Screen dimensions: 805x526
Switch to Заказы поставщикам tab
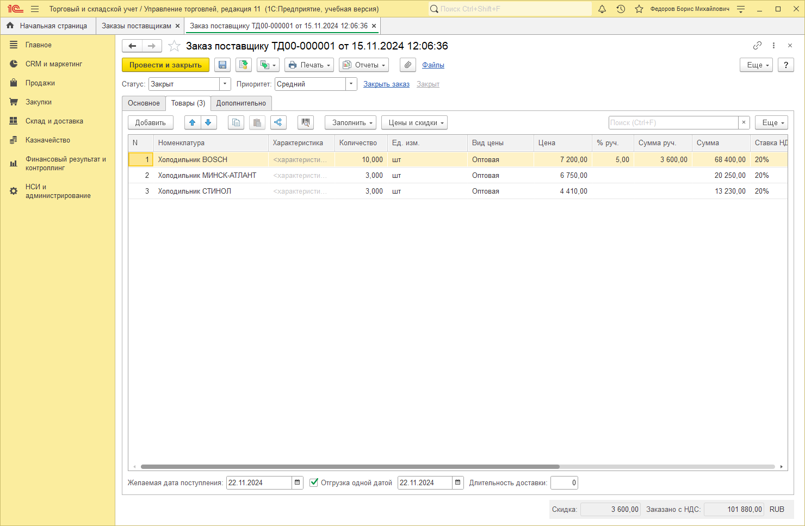(137, 26)
